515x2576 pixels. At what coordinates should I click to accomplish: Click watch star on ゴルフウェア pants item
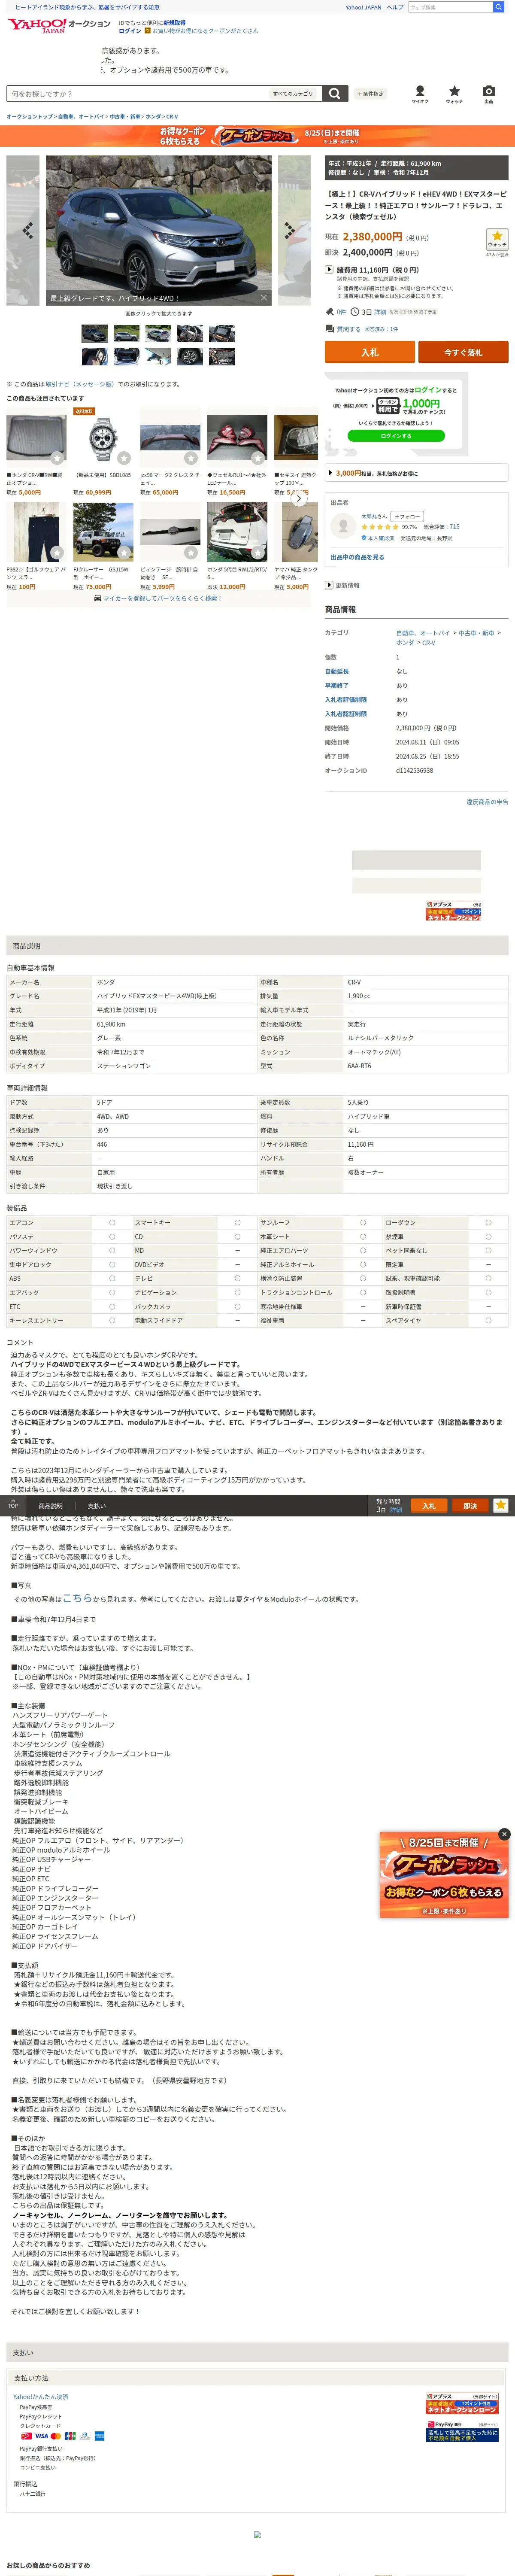pyautogui.click(x=57, y=552)
